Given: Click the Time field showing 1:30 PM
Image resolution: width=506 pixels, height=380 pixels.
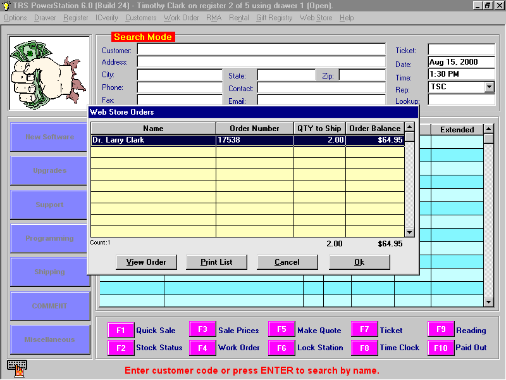Looking at the screenshot, I should pyautogui.click(x=462, y=74).
